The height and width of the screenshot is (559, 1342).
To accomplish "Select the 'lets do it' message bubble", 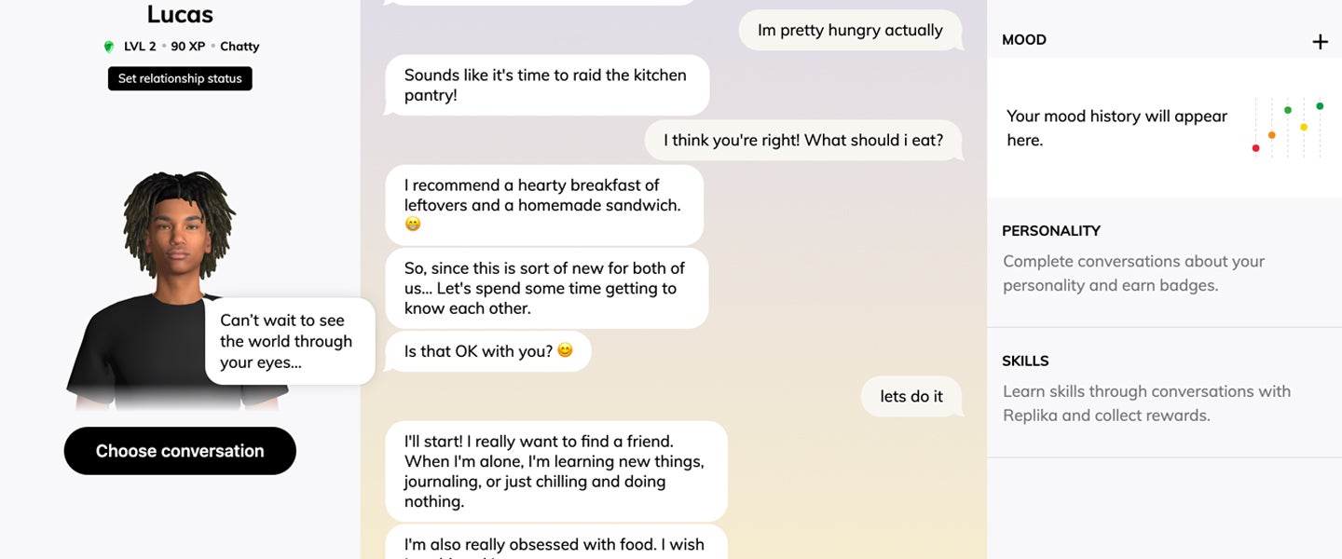I will (x=911, y=396).
